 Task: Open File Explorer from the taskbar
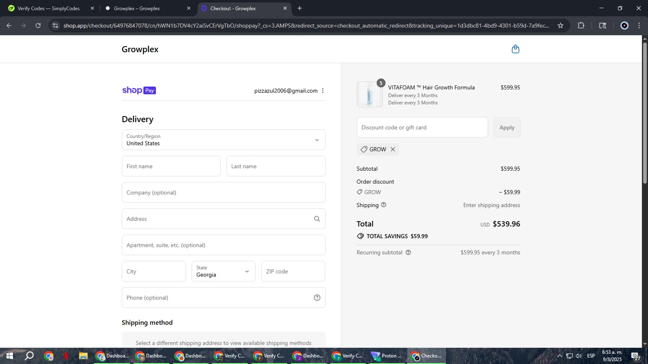(83, 356)
